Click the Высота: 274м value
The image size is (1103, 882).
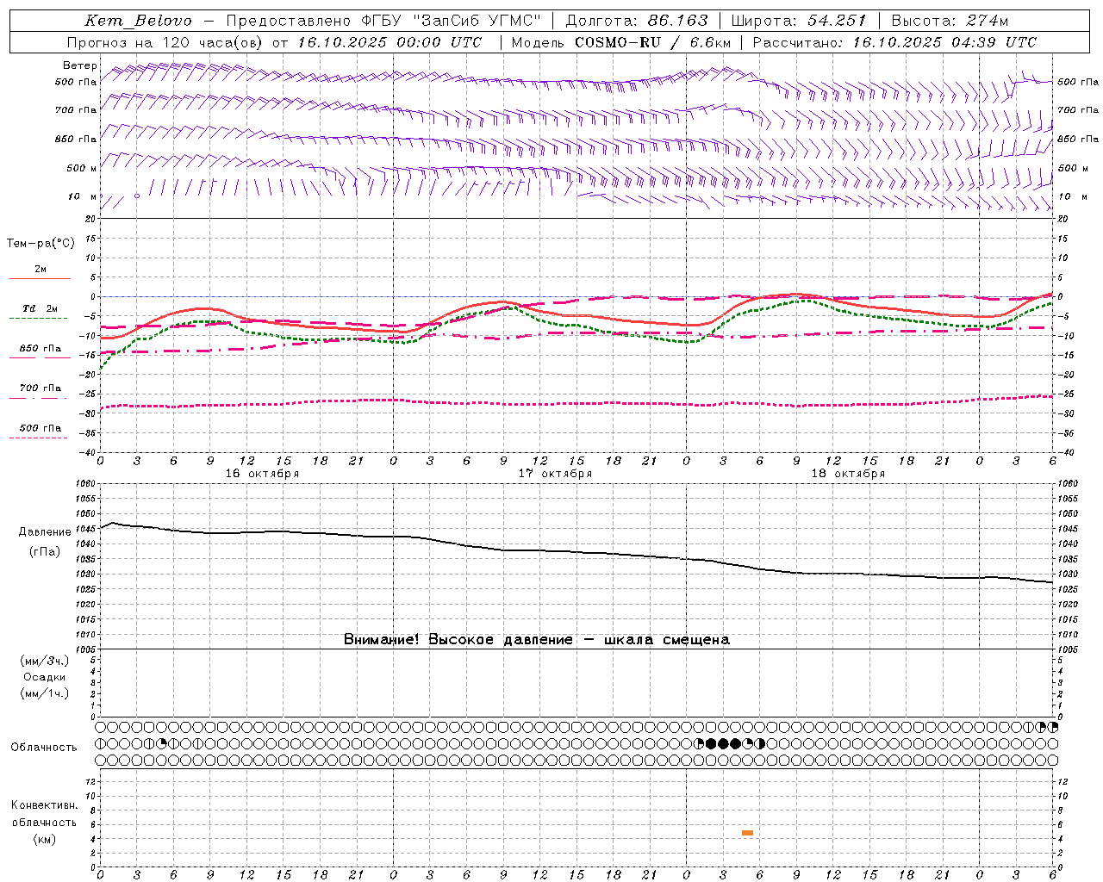pos(950,21)
